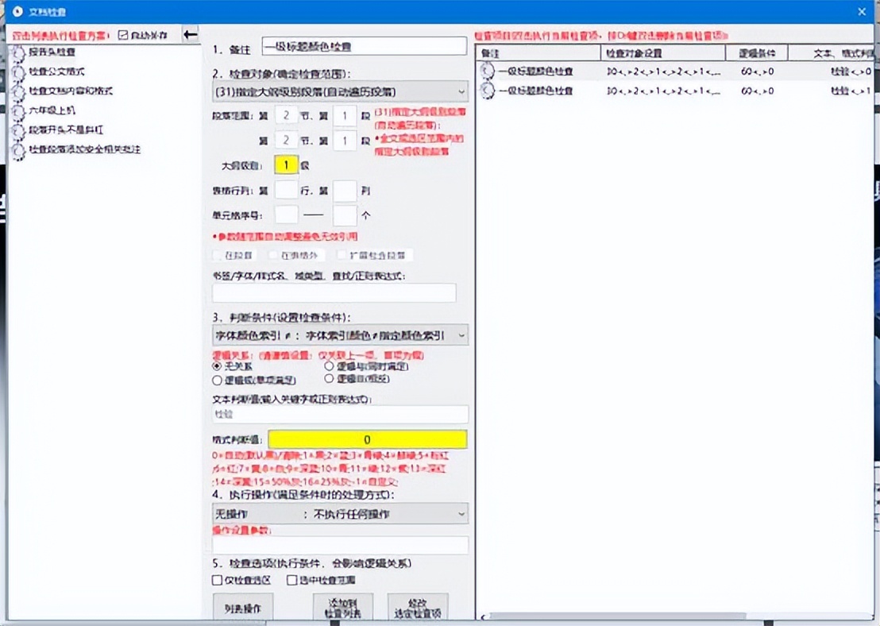
Task: Select the 逻辑非(取反) radio button
Action: pos(329,378)
